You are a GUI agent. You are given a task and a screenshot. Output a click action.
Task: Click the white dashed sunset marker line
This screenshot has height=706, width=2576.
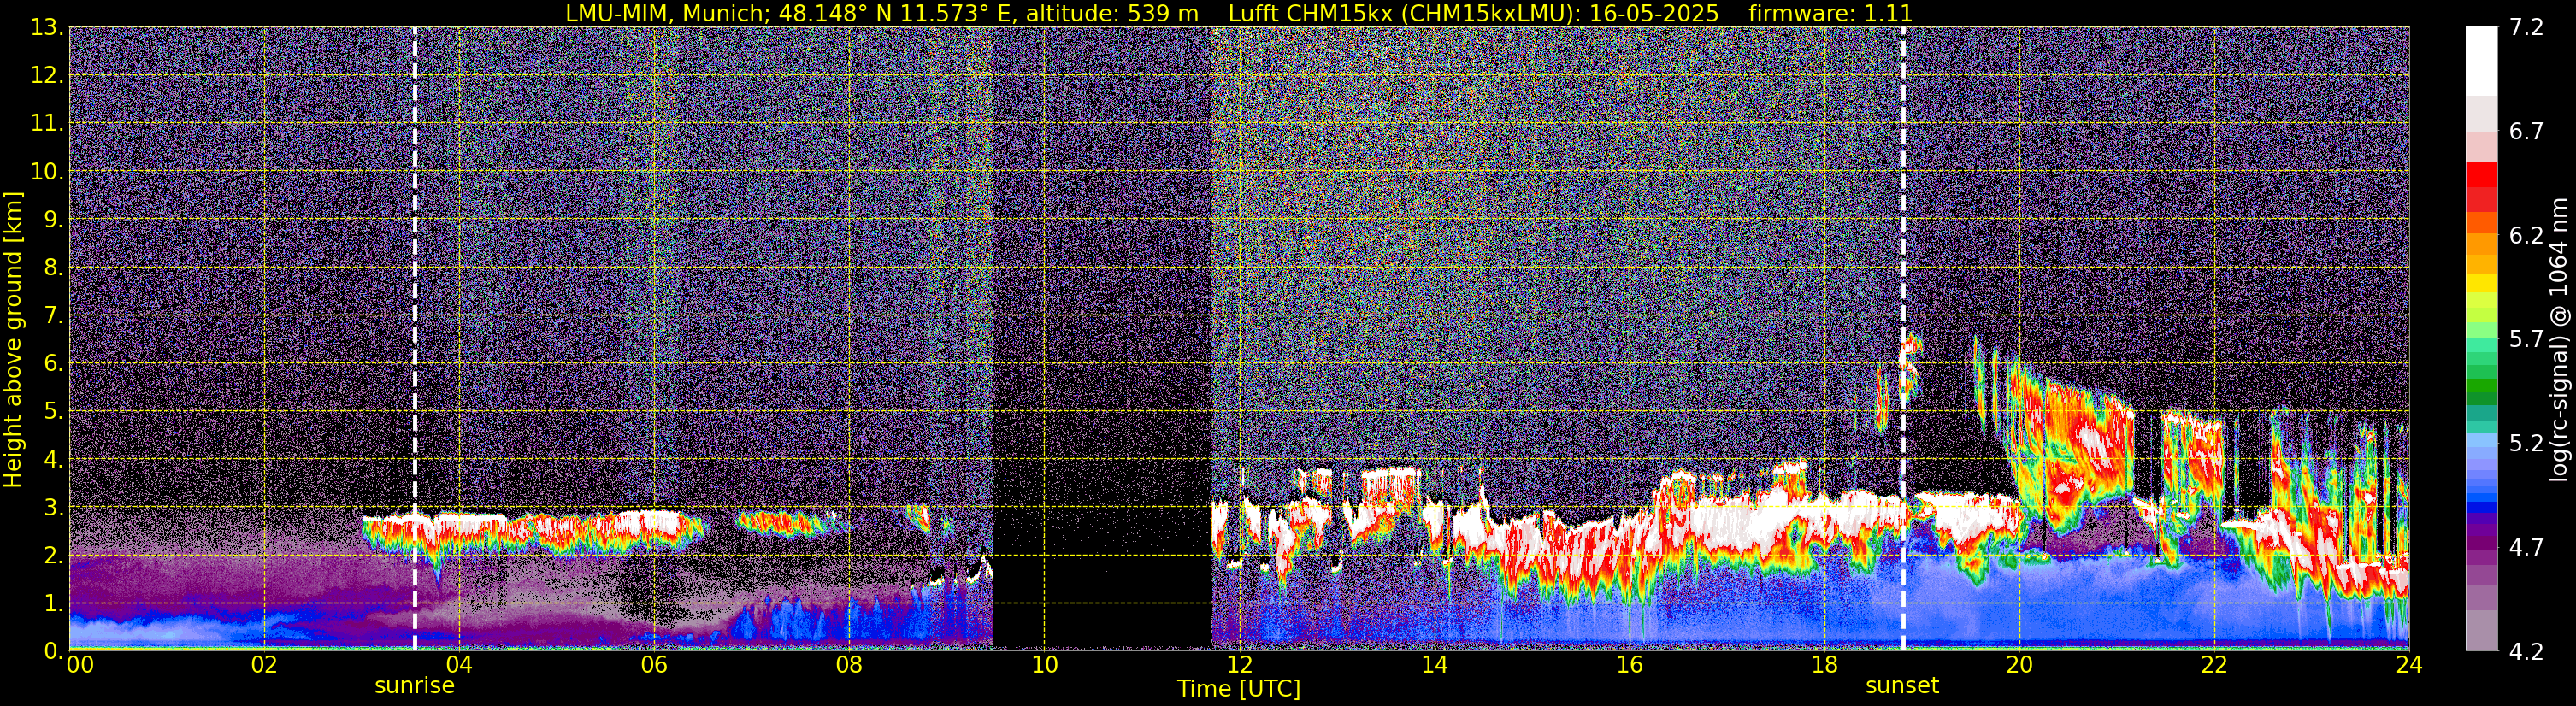click(1902, 339)
